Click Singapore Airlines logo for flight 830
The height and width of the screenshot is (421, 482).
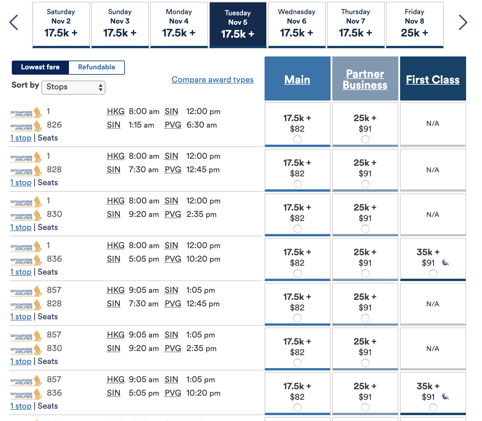click(x=27, y=216)
